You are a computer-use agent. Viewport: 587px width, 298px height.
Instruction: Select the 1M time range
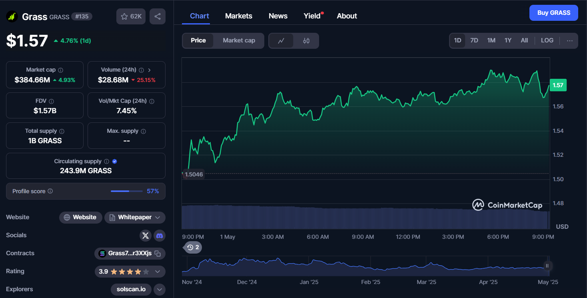click(x=491, y=40)
